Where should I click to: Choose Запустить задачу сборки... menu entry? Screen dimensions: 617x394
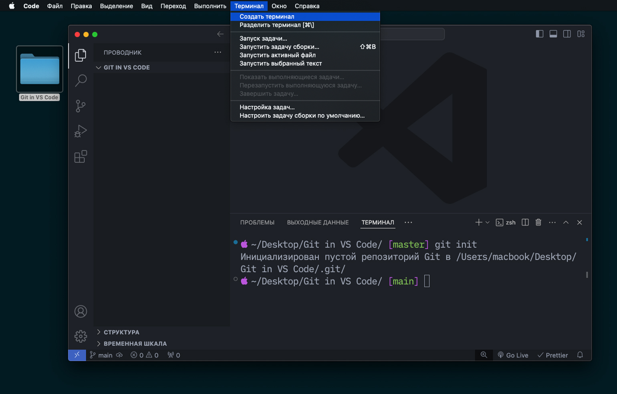tap(305, 47)
